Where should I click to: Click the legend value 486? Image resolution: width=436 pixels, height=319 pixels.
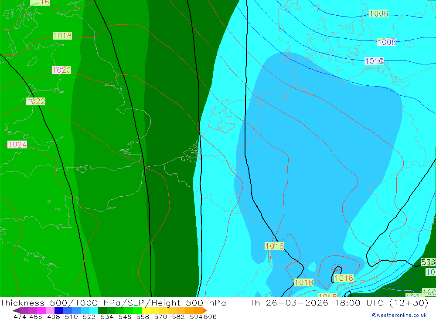(x=36, y=316)
